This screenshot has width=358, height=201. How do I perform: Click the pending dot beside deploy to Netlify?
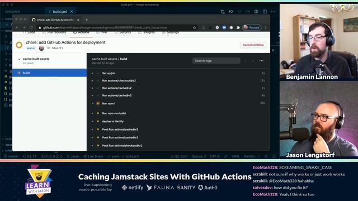(x=98, y=122)
